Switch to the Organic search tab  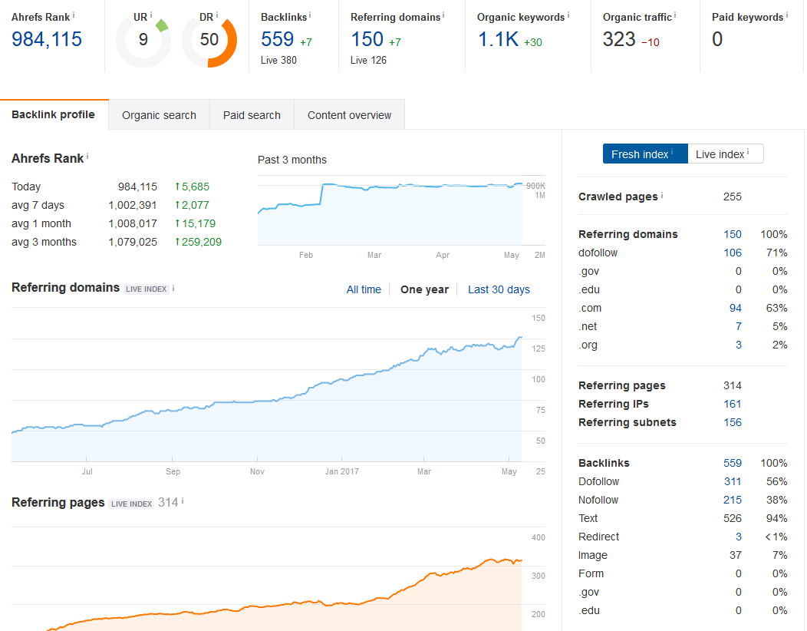tap(159, 115)
